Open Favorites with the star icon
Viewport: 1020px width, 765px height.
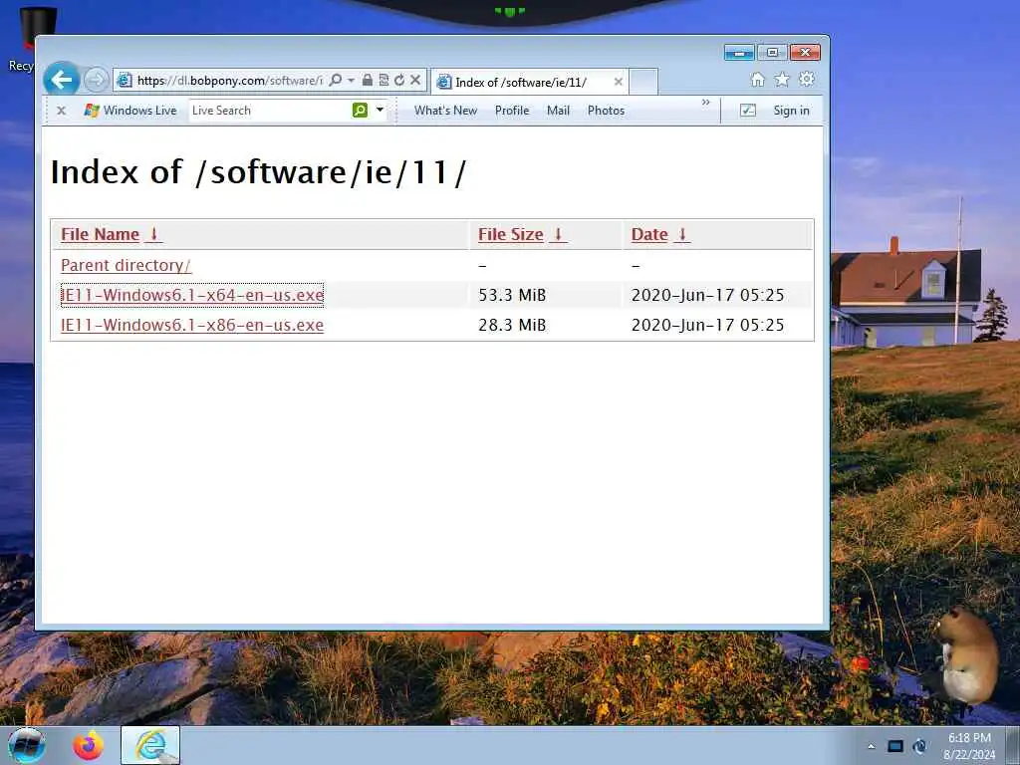click(x=782, y=80)
